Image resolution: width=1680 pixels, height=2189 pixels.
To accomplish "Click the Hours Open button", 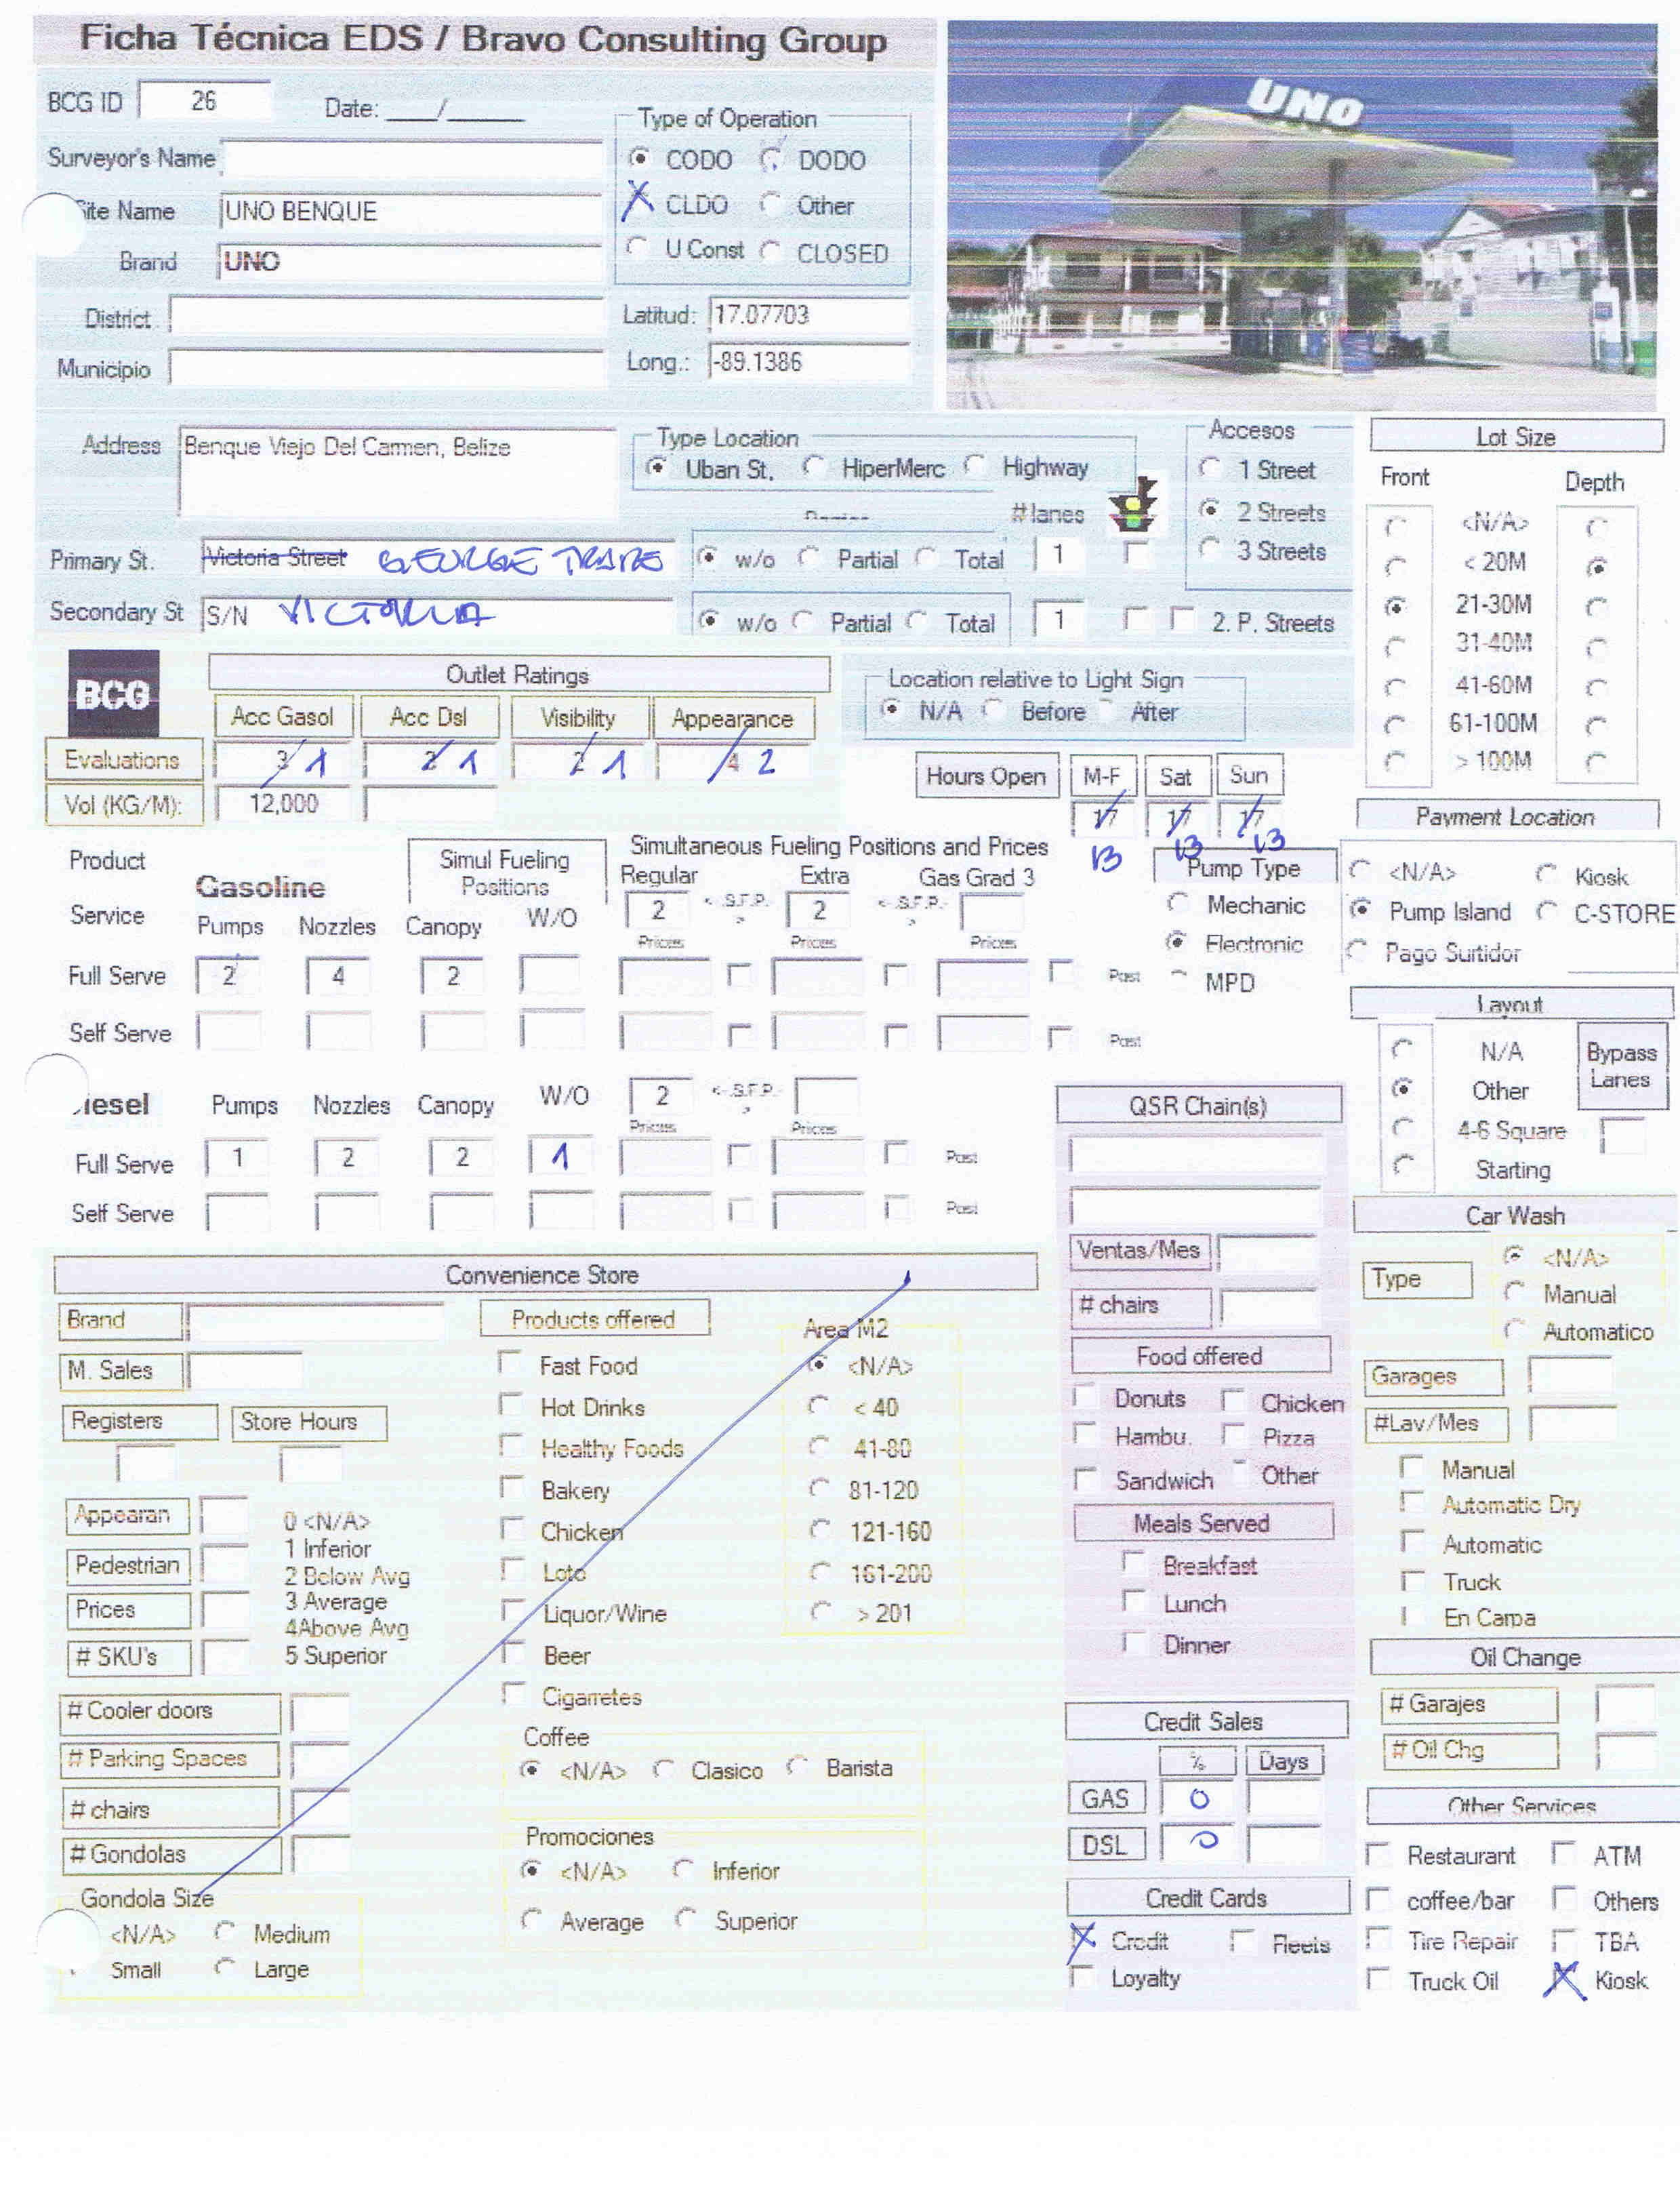I will point(987,776).
